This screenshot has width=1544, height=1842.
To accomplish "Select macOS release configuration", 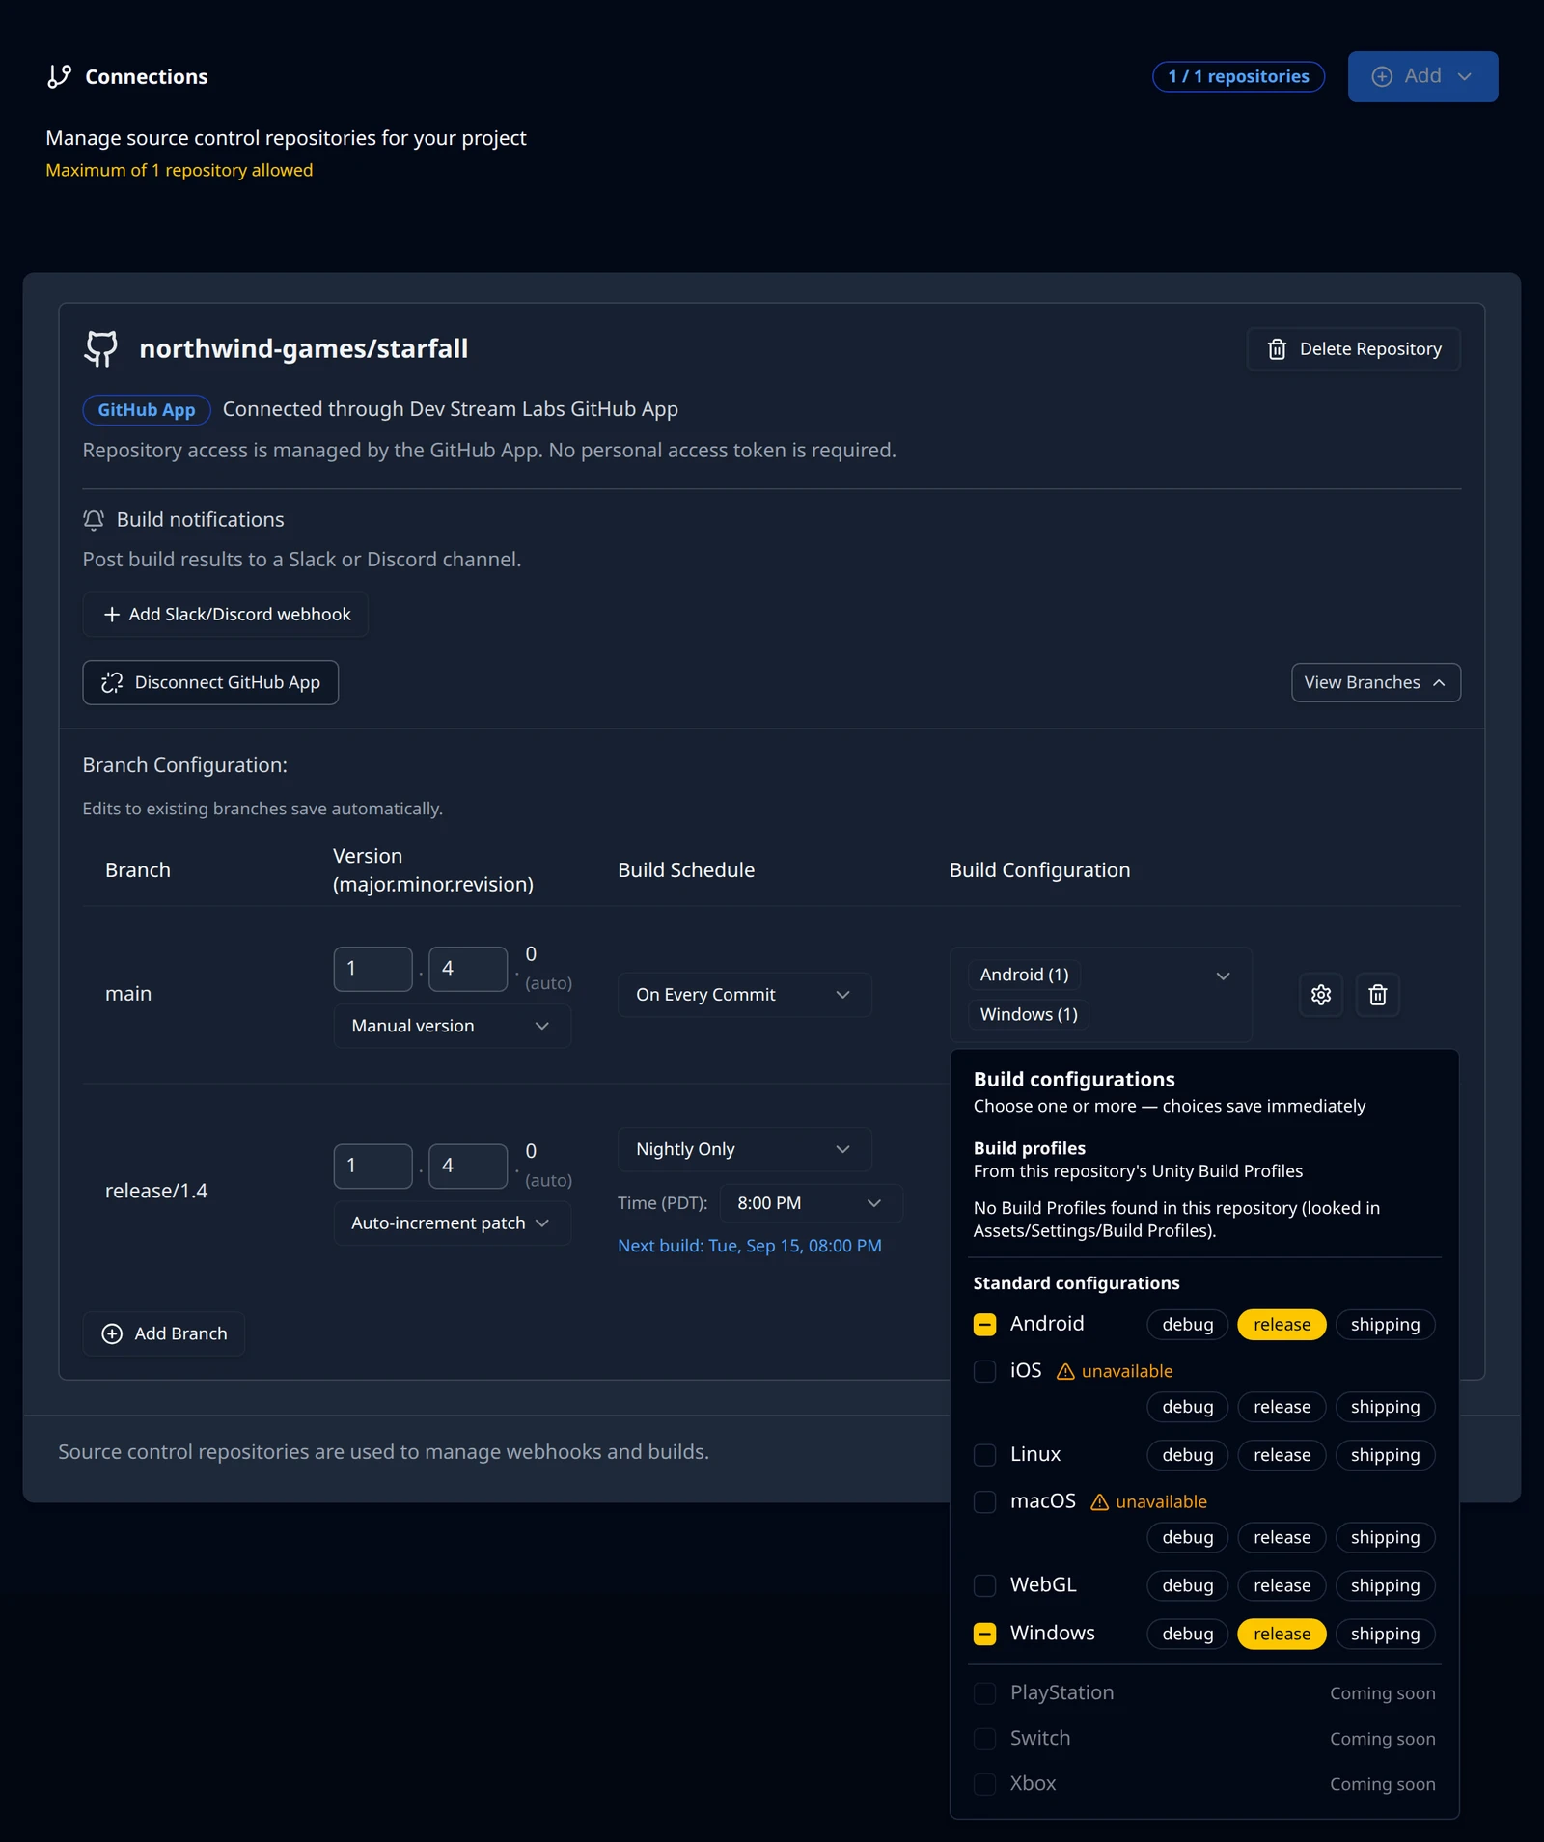I will tap(1282, 1537).
